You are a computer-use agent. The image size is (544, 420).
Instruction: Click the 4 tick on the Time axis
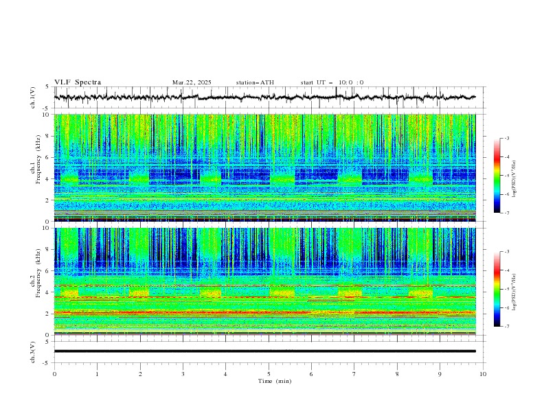pyautogui.click(x=225, y=374)
